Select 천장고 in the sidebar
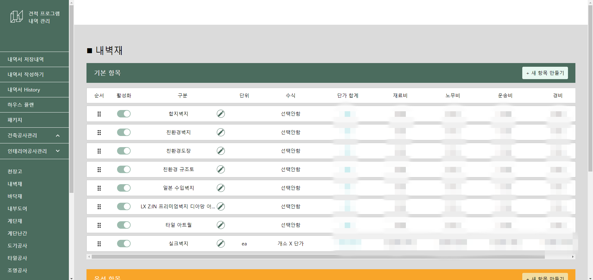The width and height of the screenshot is (593, 280). click(x=15, y=172)
